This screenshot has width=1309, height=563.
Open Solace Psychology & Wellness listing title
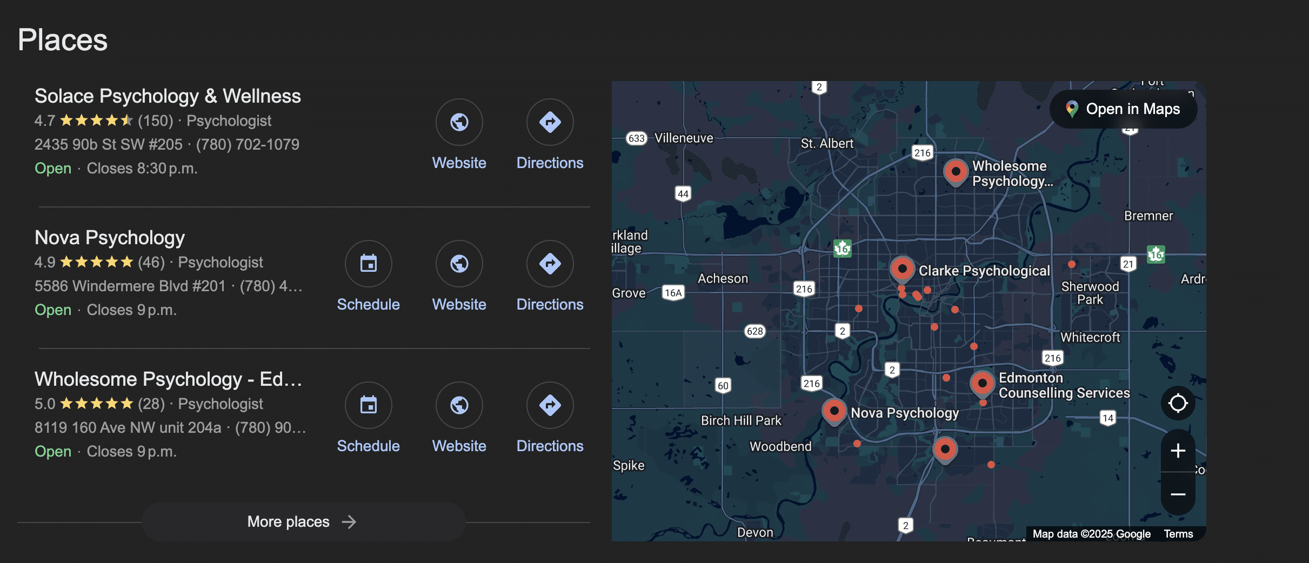click(168, 96)
